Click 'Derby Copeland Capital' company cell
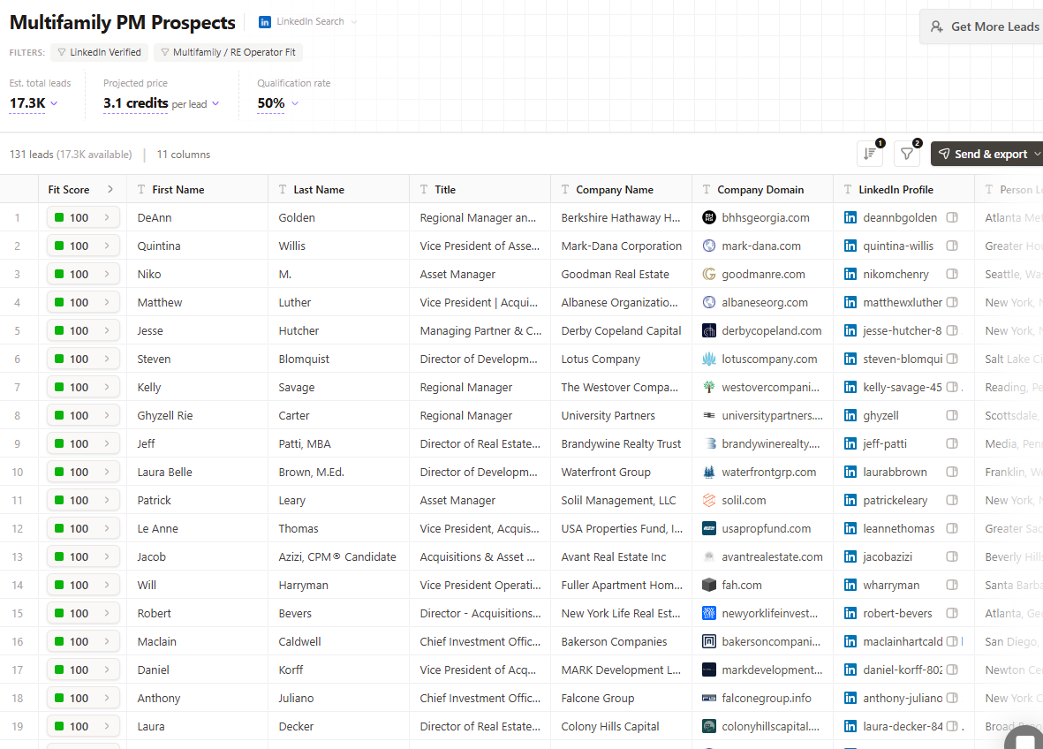The height and width of the screenshot is (749, 1043). coord(621,330)
